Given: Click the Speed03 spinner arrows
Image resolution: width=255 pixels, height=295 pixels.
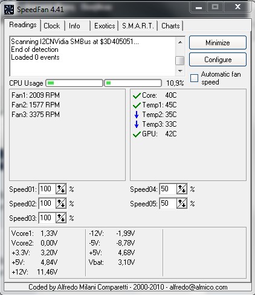Looking at the screenshot, I should click(x=61, y=218).
